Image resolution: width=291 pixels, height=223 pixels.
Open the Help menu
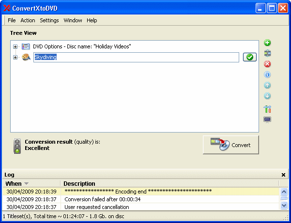pyautogui.click(x=92, y=20)
